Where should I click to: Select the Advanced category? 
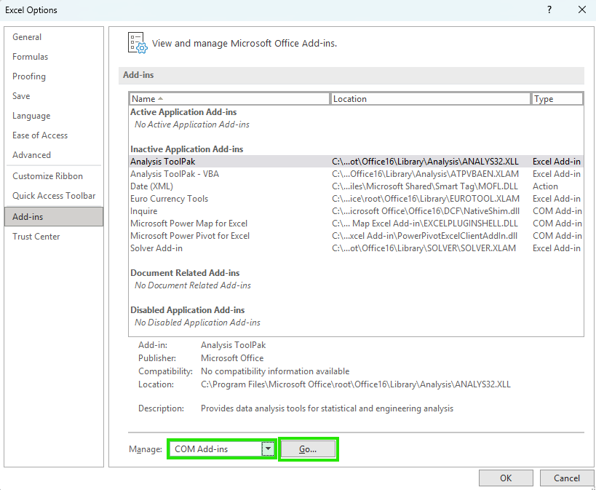pyautogui.click(x=31, y=155)
